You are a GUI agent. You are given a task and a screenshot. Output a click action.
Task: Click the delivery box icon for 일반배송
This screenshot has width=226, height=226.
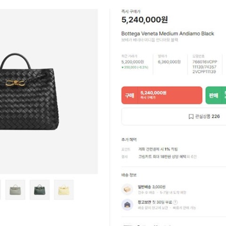click(127, 189)
